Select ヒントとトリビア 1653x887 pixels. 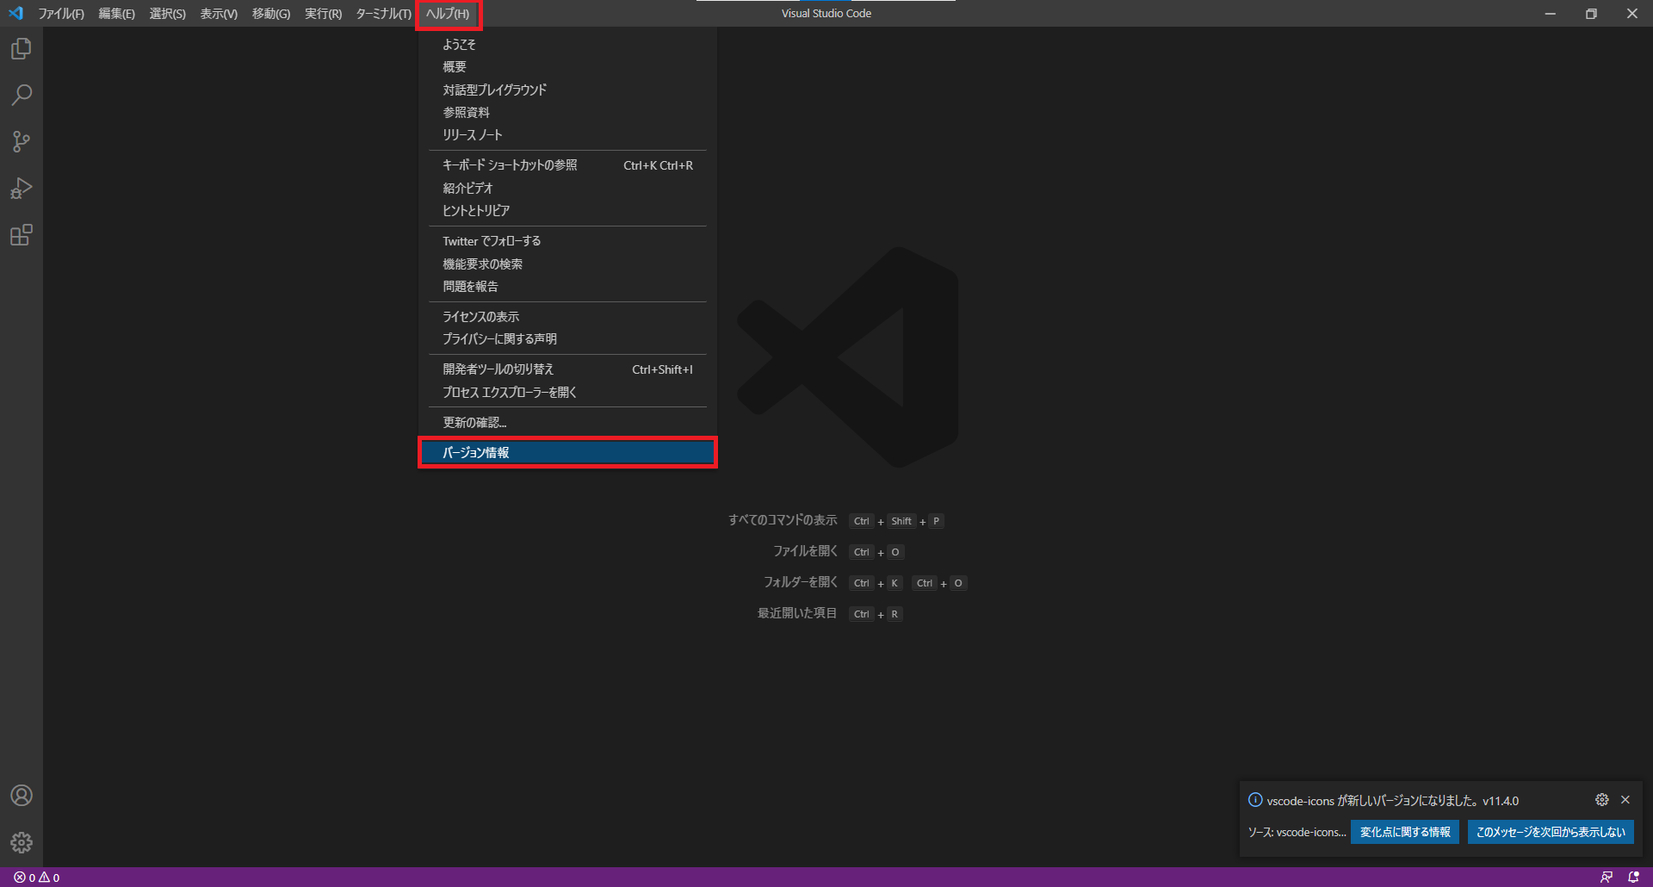(567, 211)
